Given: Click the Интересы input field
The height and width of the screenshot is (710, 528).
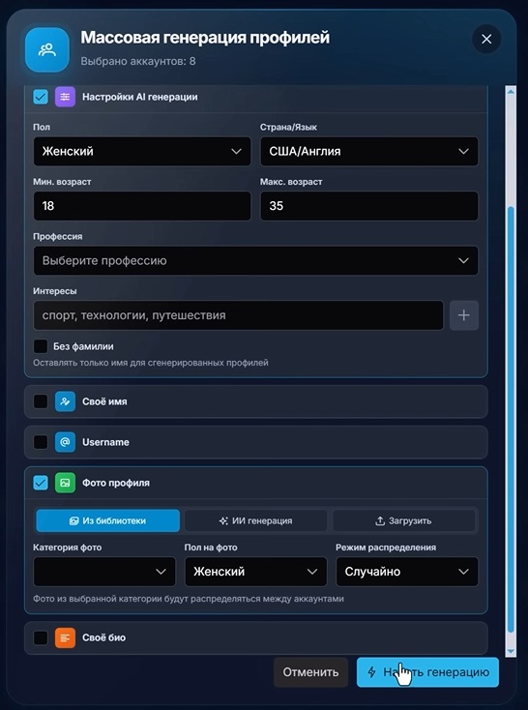Looking at the screenshot, I should (x=239, y=315).
